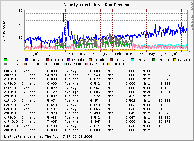Click the red arrow at the graph's right end
The height and width of the screenshot is (141, 194).
click(x=189, y=51)
